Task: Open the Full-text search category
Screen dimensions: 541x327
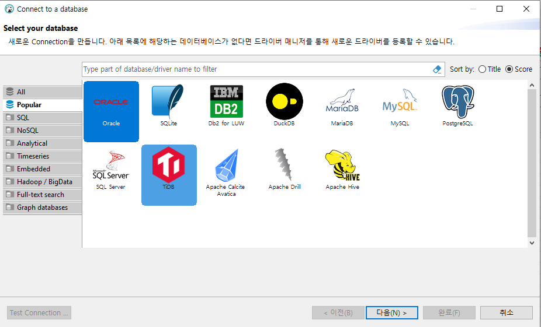Action: click(x=43, y=195)
